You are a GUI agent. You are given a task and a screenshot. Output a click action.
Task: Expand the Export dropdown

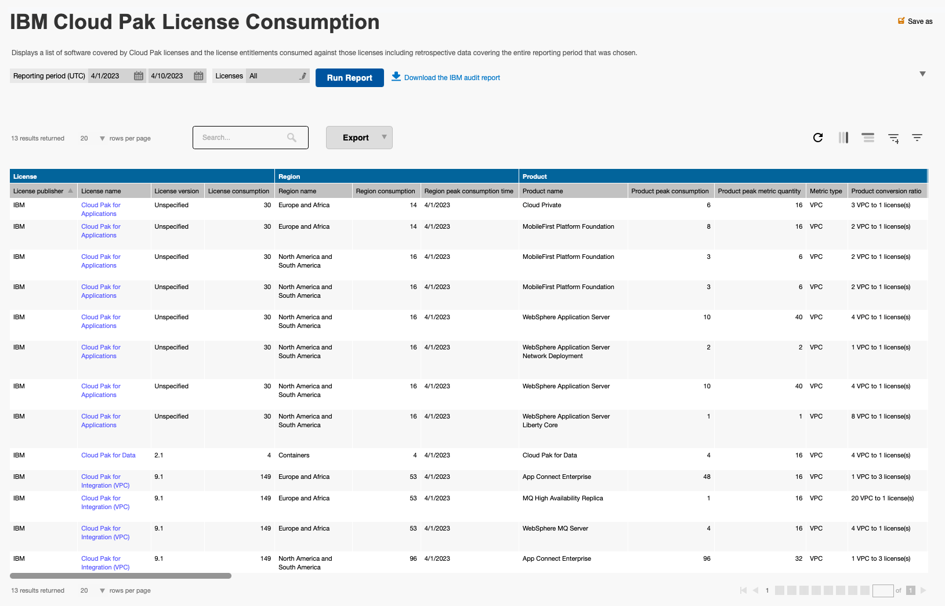click(383, 138)
